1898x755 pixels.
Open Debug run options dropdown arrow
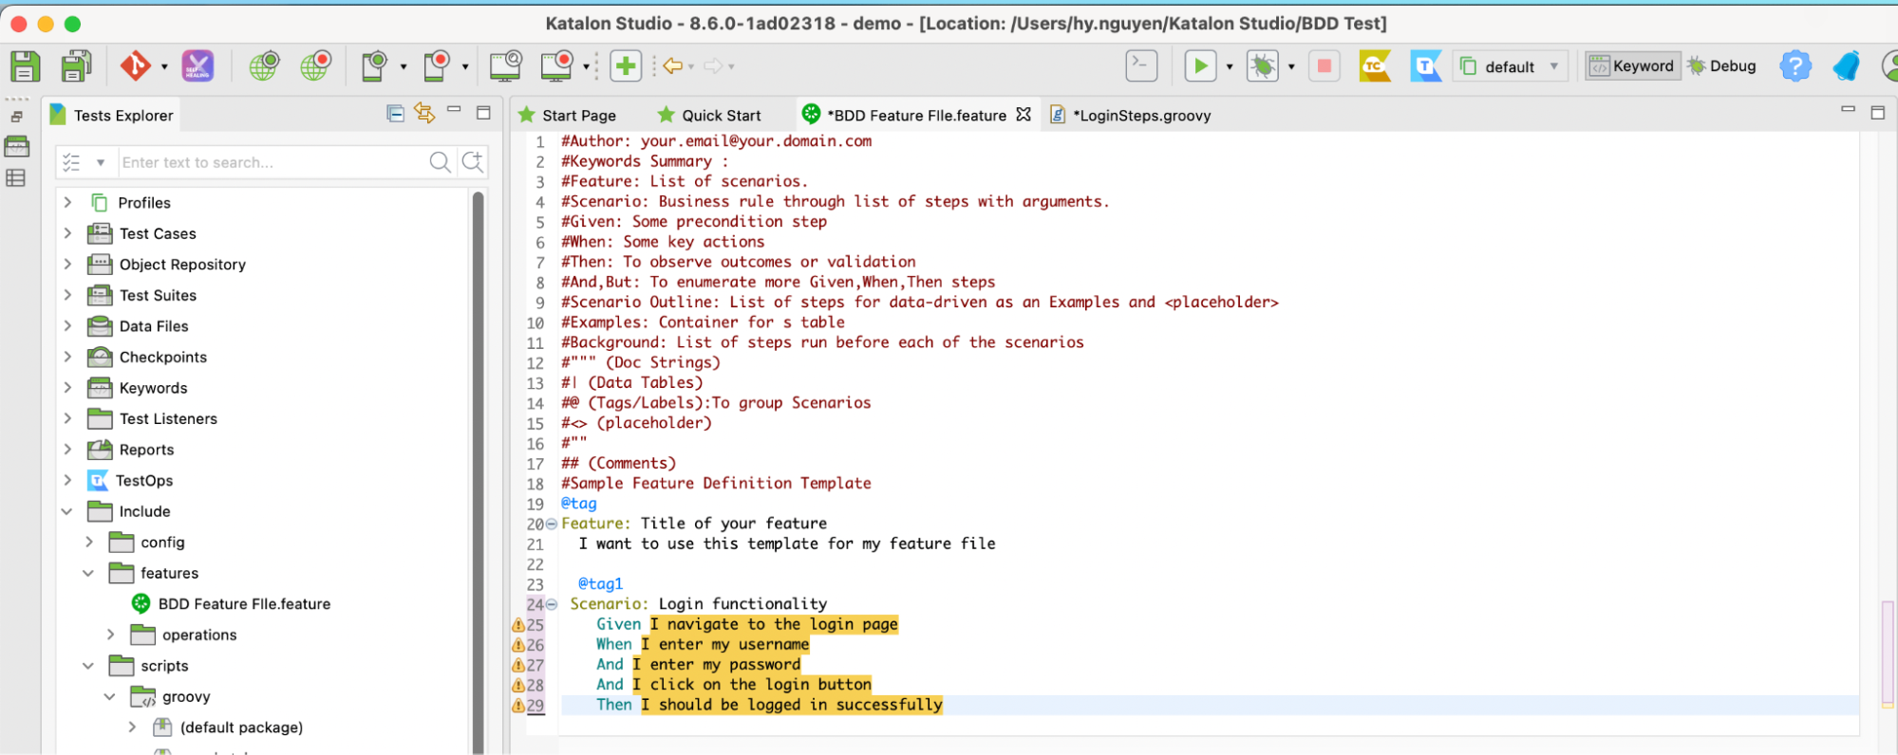(1291, 67)
